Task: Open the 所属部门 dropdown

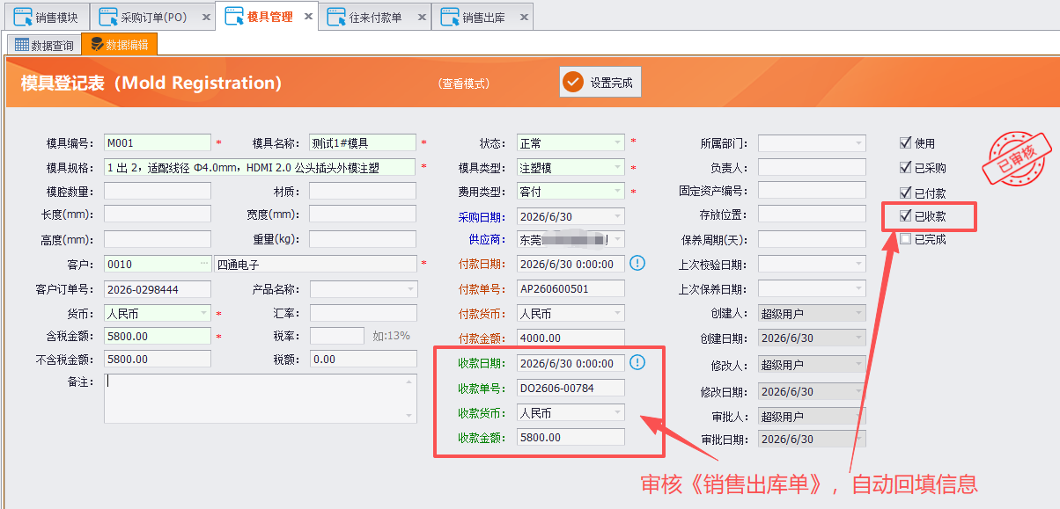Action: click(x=858, y=142)
